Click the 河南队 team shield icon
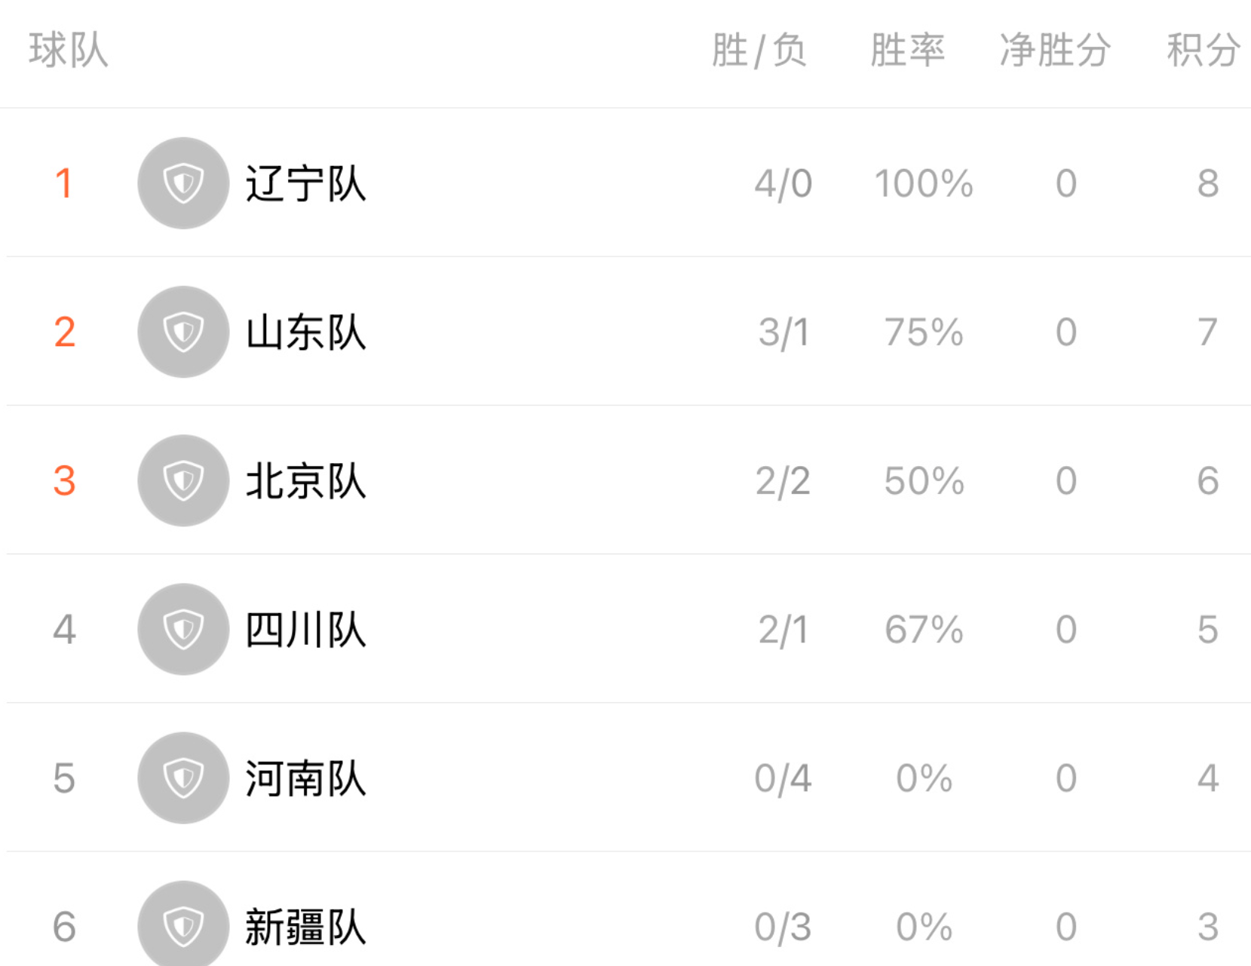 click(x=183, y=777)
